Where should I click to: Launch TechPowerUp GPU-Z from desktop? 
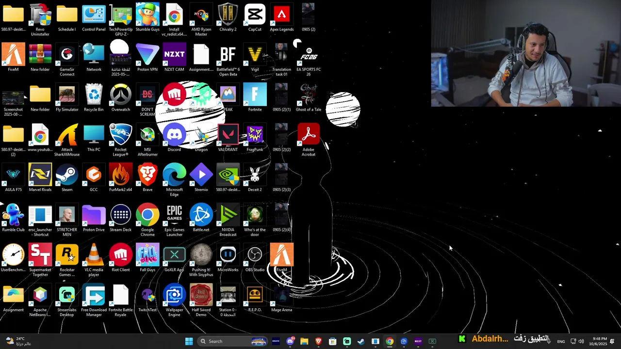120,19
